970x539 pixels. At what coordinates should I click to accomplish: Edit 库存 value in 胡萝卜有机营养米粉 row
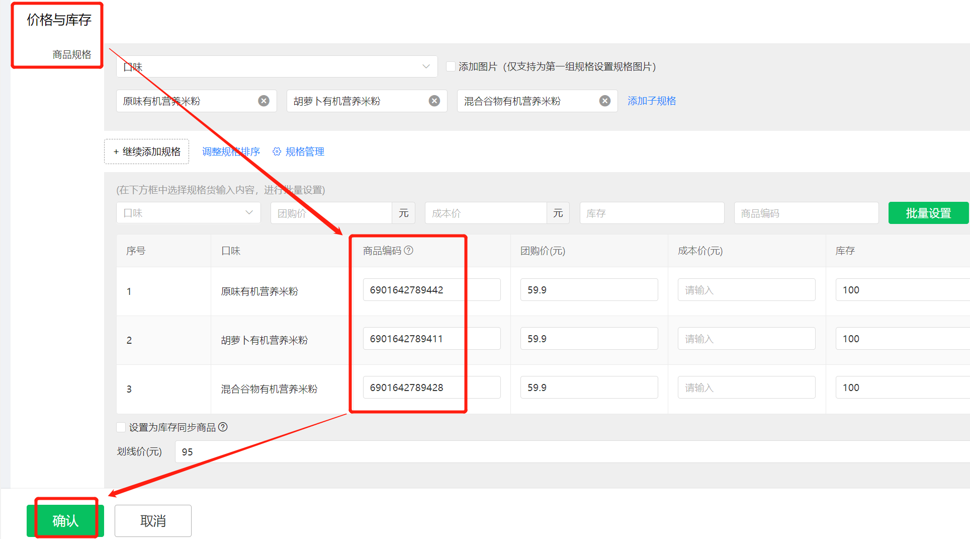point(903,339)
